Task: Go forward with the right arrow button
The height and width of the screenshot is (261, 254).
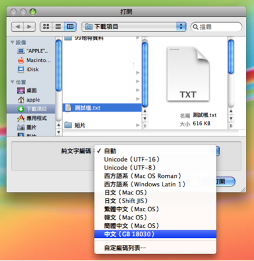Action: [30, 27]
